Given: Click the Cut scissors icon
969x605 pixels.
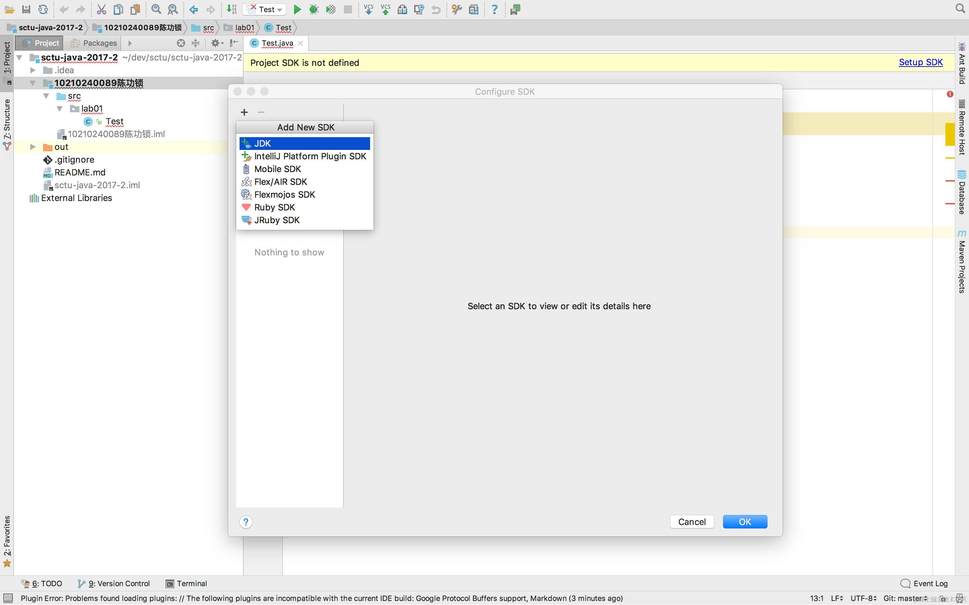Looking at the screenshot, I should pos(101,10).
